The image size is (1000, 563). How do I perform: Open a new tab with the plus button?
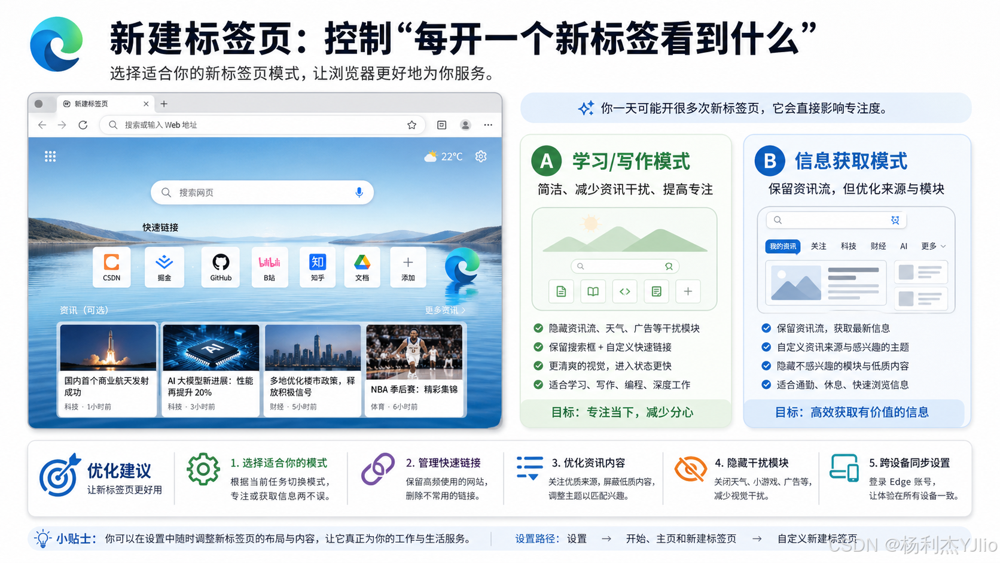click(164, 104)
